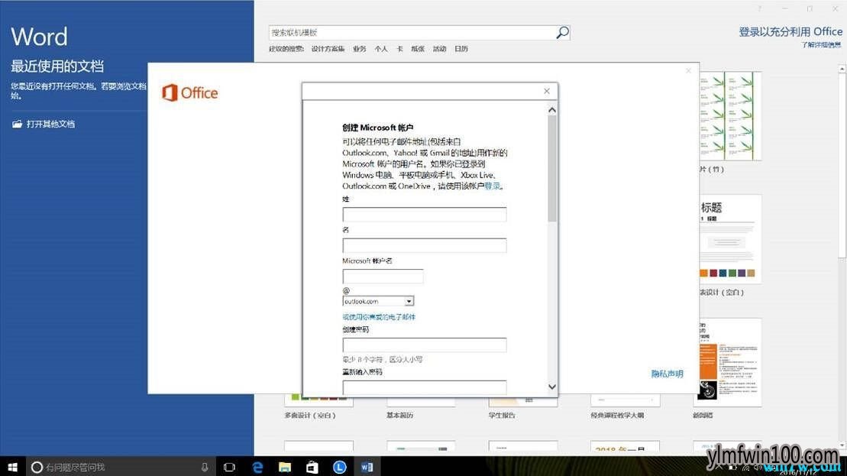The width and height of the screenshot is (847, 476).
Task: Click the Cortana microphone icon
Action: click(205, 467)
